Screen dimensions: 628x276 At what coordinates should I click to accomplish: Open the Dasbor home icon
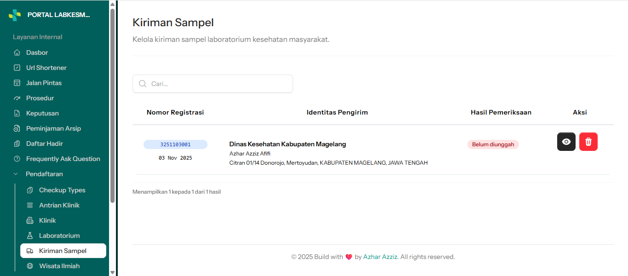[17, 52]
